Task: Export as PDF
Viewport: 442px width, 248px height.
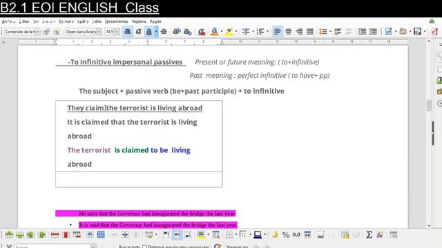Action: tap(434, 32)
